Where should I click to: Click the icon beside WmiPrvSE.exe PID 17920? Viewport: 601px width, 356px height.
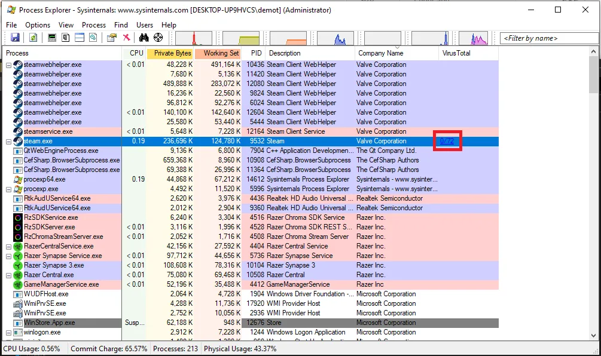click(x=18, y=303)
